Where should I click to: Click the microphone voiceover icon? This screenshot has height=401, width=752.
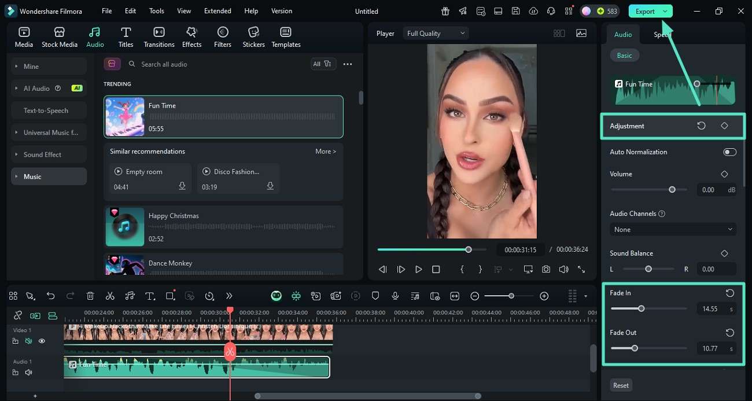tap(395, 296)
